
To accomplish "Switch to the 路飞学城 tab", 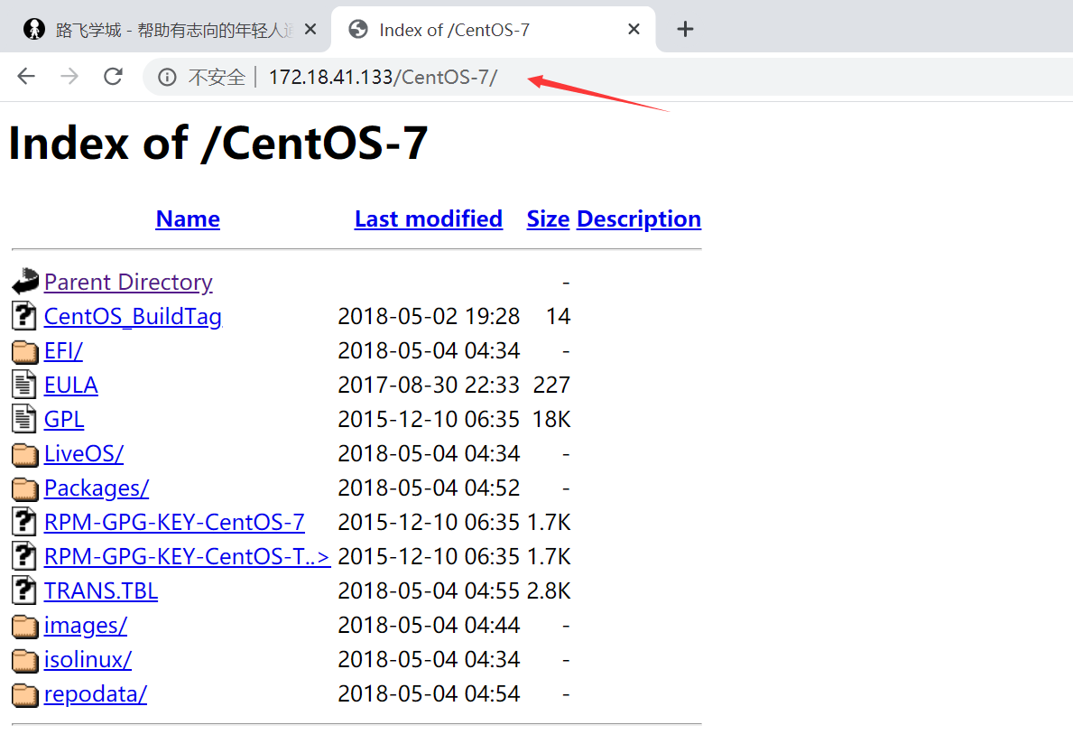I will tap(164, 30).
